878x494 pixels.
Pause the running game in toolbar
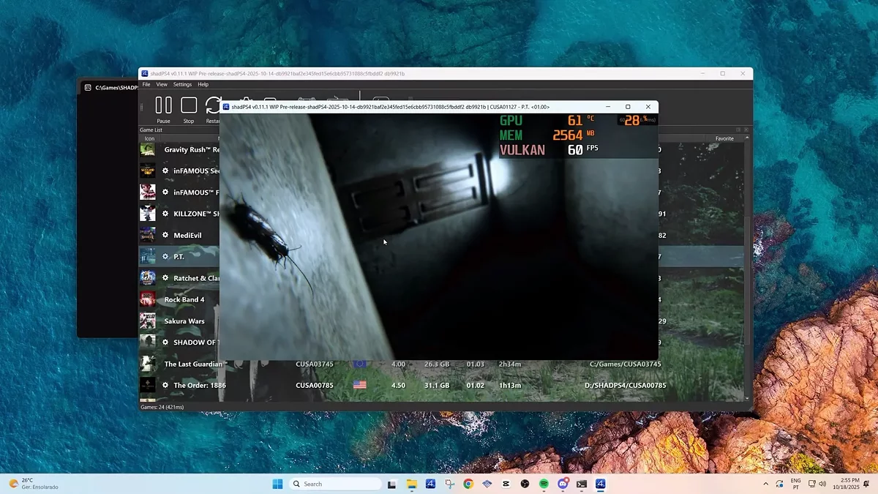click(x=163, y=107)
